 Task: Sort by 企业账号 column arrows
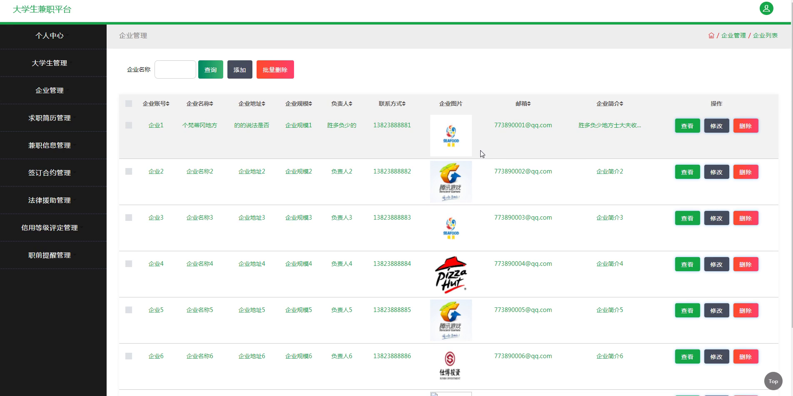coord(167,104)
